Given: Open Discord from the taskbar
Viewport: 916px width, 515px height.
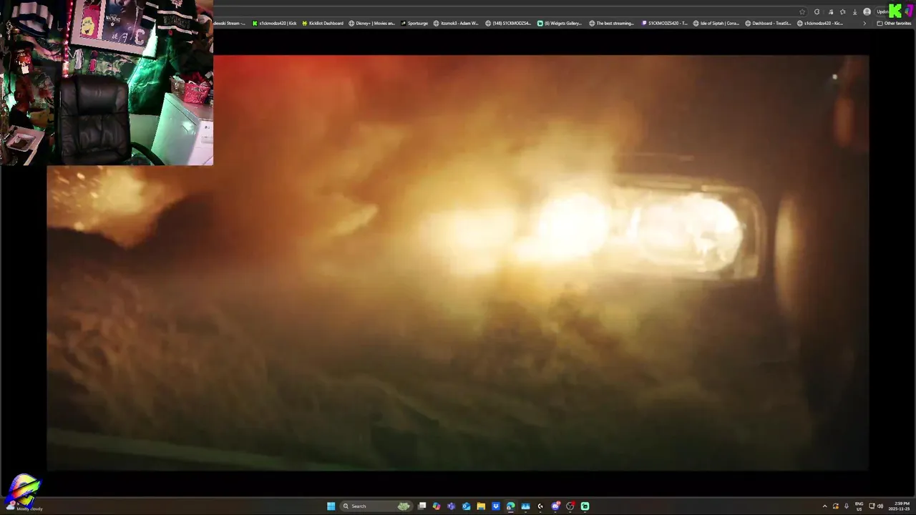Looking at the screenshot, I should [555, 506].
